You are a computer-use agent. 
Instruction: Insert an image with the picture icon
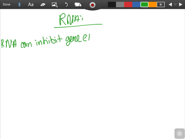[x=55, y=5]
